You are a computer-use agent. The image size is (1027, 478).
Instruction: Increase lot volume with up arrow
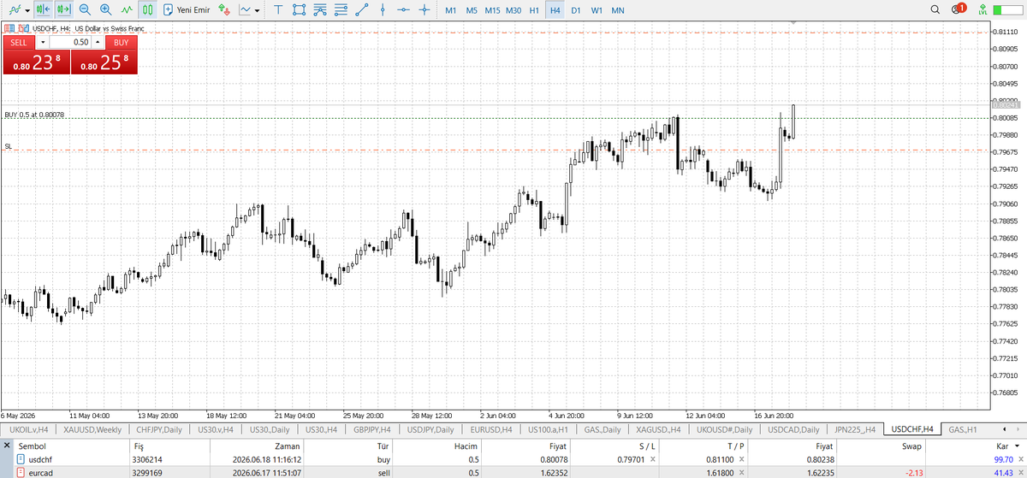click(98, 42)
